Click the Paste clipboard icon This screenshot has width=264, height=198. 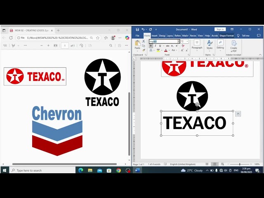pyautogui.click(x=137, y=43)
